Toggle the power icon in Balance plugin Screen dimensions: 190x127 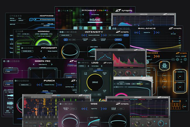click(x=113, y=28)
